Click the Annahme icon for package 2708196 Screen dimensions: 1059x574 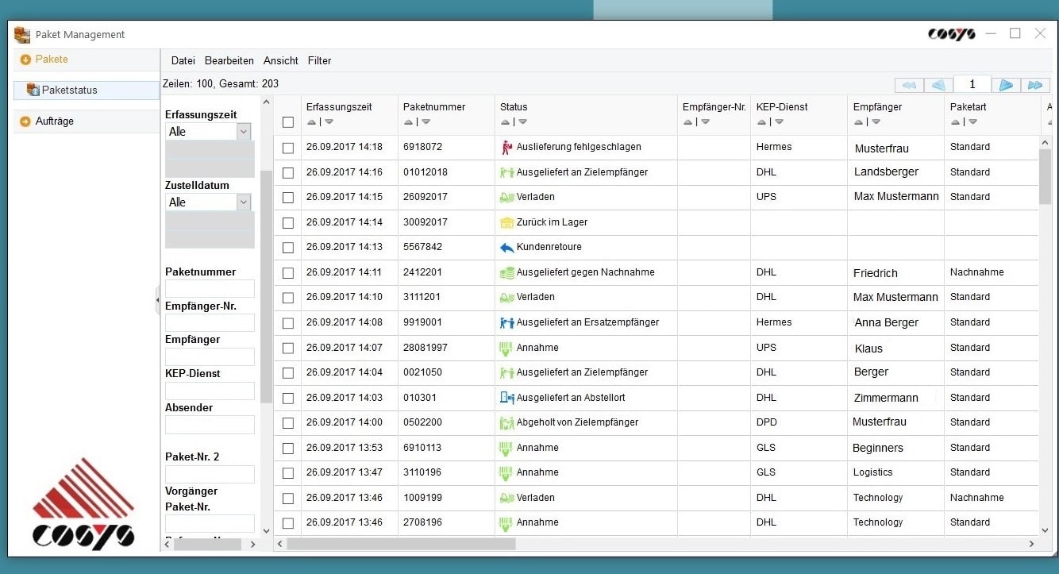click(x=507, y=522)
